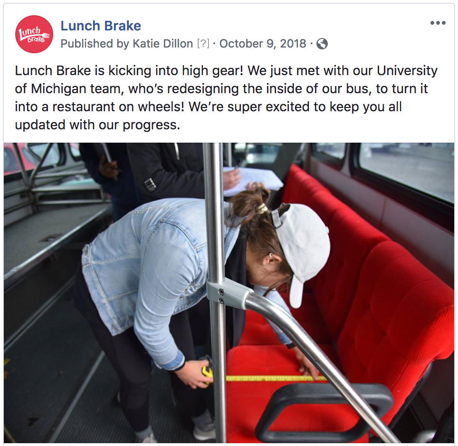The height and width of the screenshot is (446, 458).
Task: Click the denim jacket in the post photo
Action: point(152,278)
